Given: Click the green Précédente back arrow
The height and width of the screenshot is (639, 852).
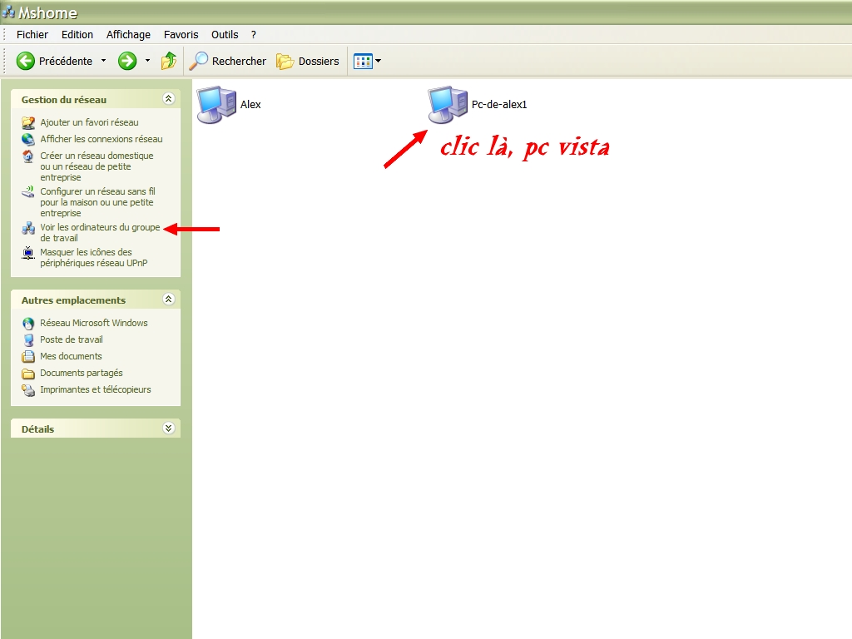Looking at the screenshot, I should pos(26,61).
